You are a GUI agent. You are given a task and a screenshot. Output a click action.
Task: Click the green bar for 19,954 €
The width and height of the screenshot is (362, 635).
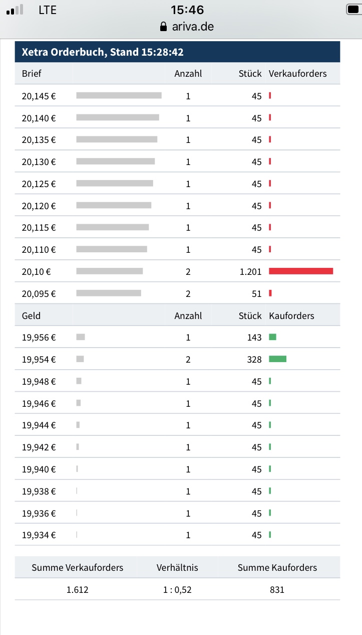click(x=277, y=359)
